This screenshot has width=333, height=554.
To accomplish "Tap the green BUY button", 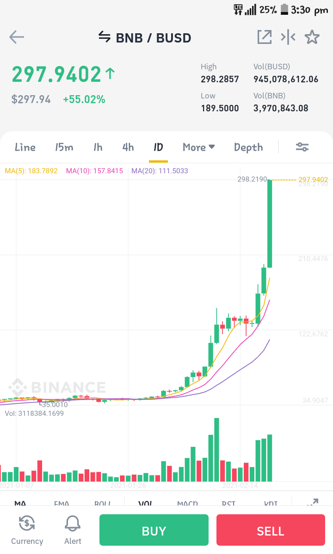I will click(154, 530).
